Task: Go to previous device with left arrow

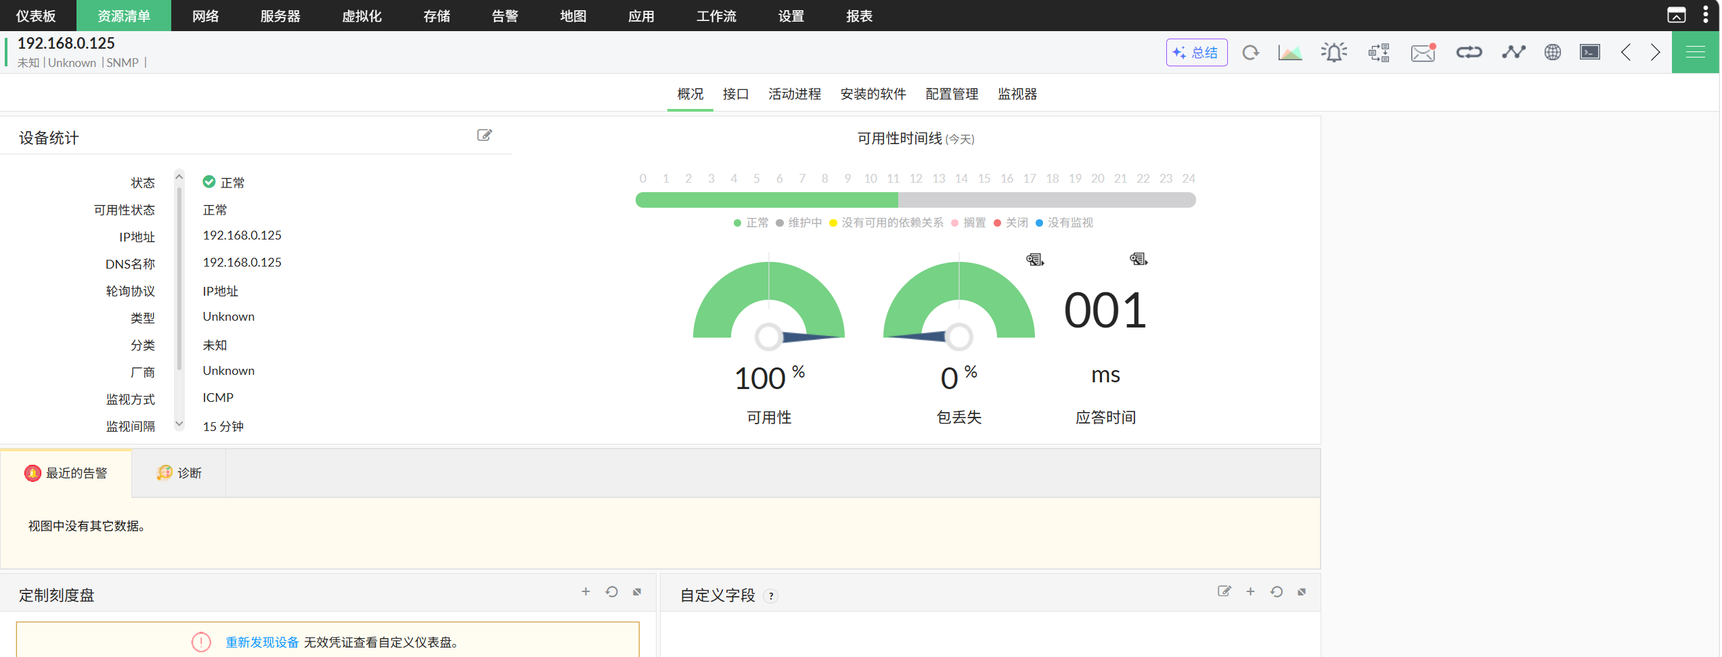Action: click(x=1626, y=52)
